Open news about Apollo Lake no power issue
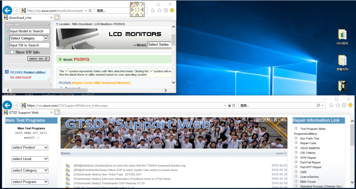Image resolution: width=356 pixels, height=189 pixels. [x=126, y=170]
